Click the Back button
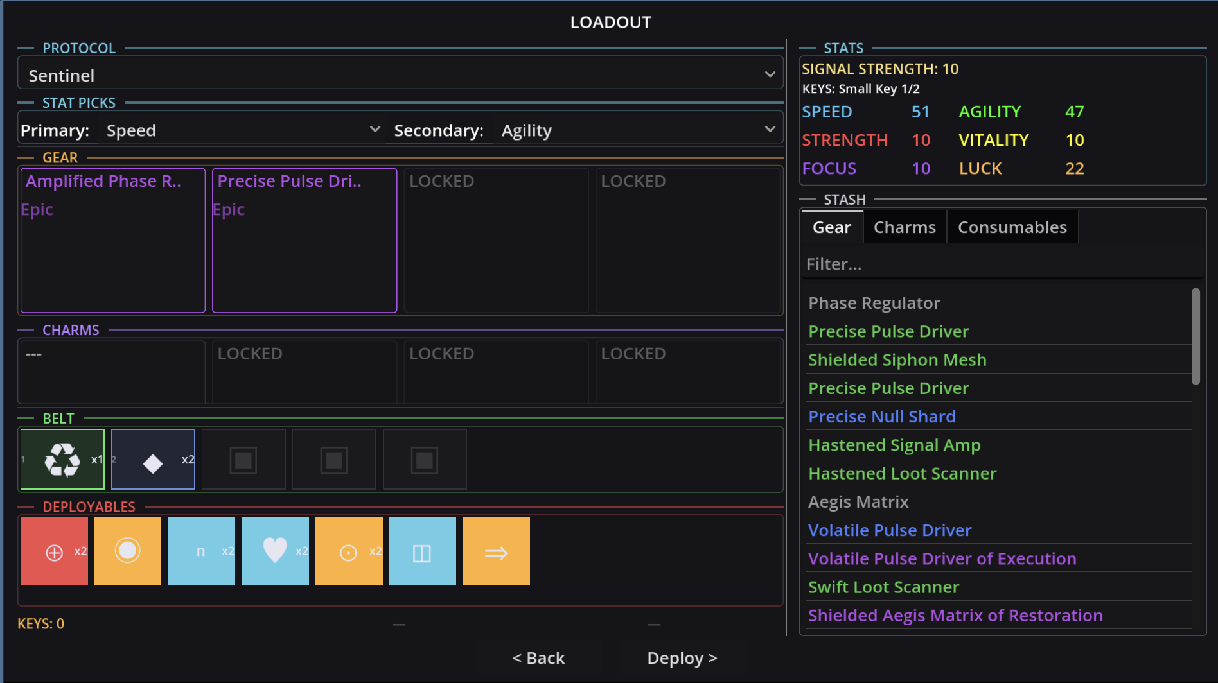The width and height of the screenshot is (1218, 683). click(539, 657)
